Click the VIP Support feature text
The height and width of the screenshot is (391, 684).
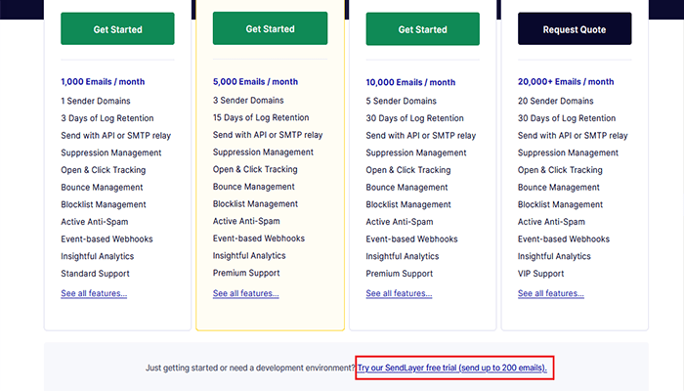pyautogui.click(x=540, y=274)
